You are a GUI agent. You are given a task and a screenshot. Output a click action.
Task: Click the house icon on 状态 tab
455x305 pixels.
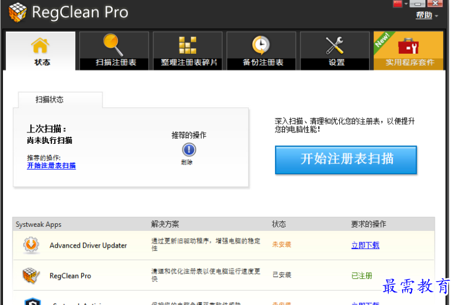(40, 45)
